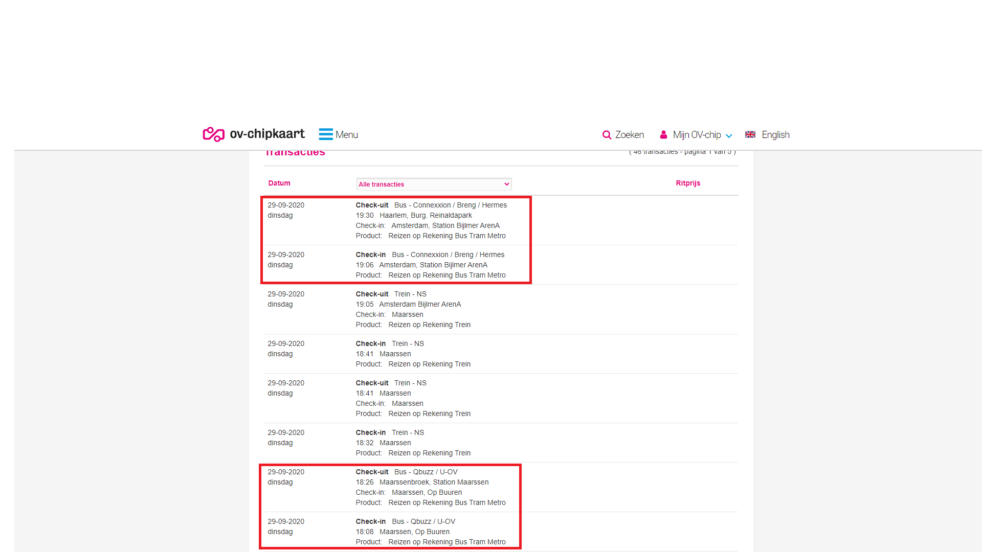
Task: Click the ov-chipkaart logo icon
Action: 214,134
